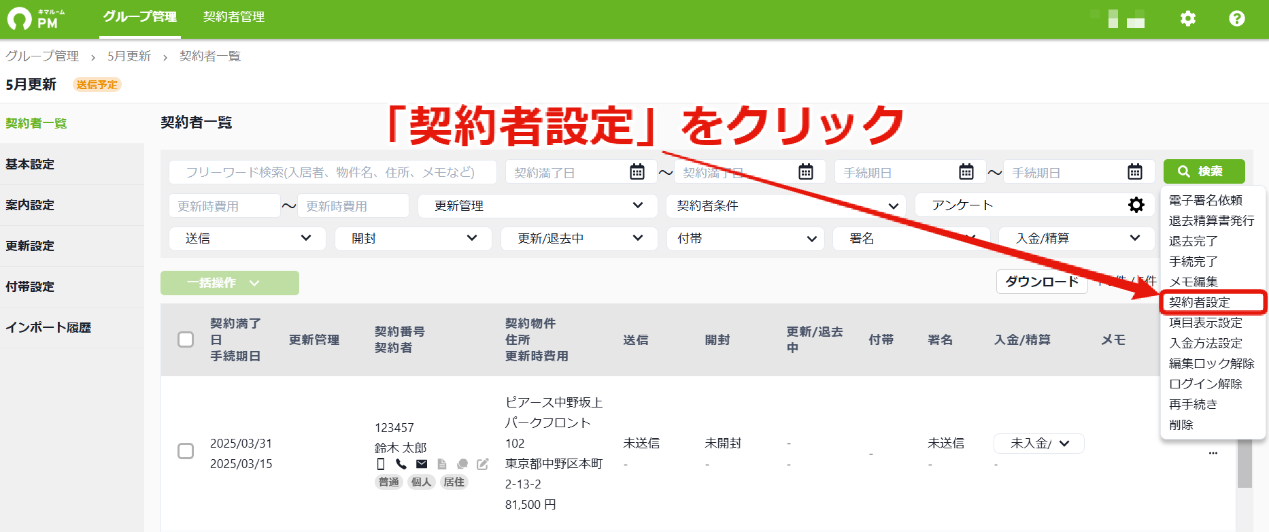Select 編集ロック解除 from the menu
This screenshot has height=532, width=1269.
[1212, 363]
